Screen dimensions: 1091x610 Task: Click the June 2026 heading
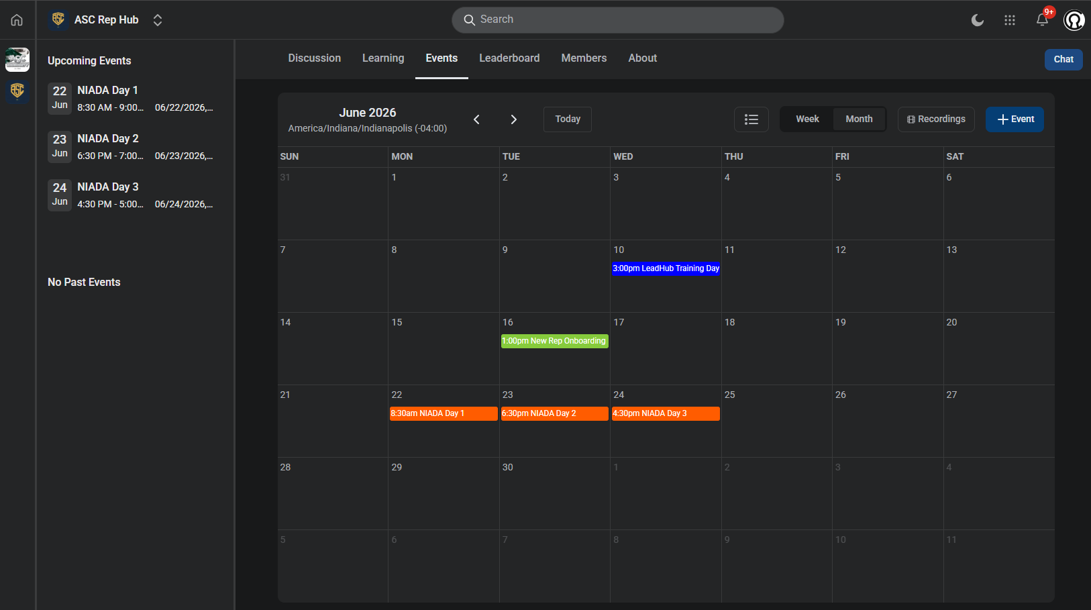pyautogui.click(x=368, y=113)
